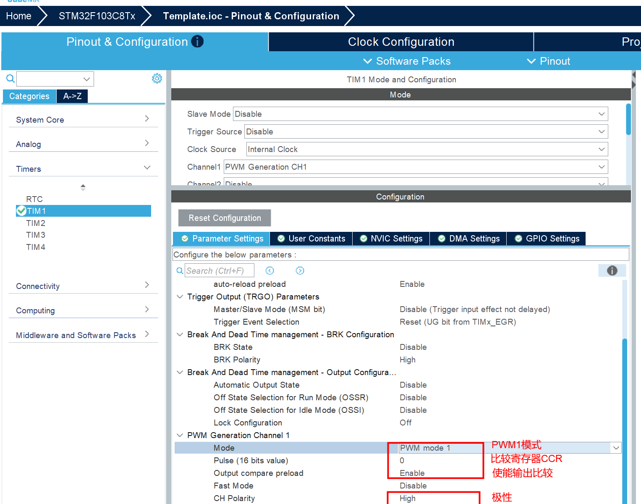Collapse Trigger Output (TRGO) Parameters group
The image size is (641, 504).
click(x=180, y=297)
